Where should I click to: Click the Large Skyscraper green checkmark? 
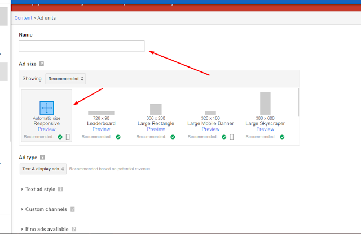(x=282, y=137)
